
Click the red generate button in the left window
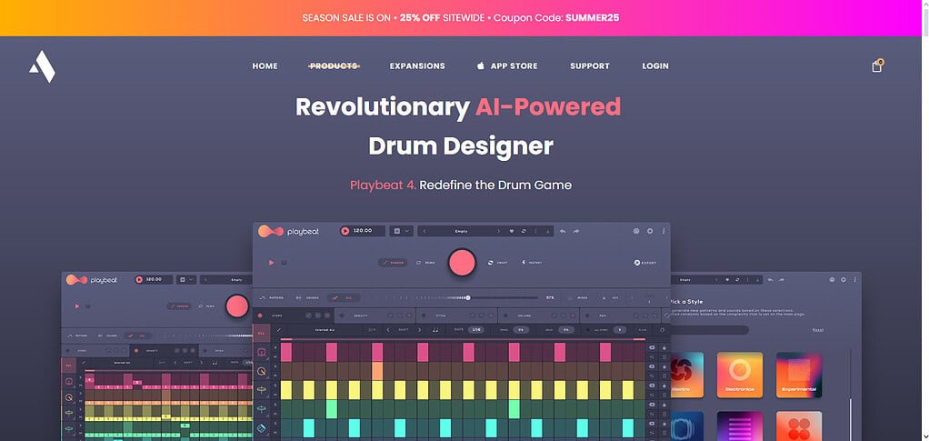237,306
